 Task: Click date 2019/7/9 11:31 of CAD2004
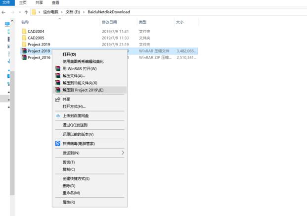tap(115, 31)
